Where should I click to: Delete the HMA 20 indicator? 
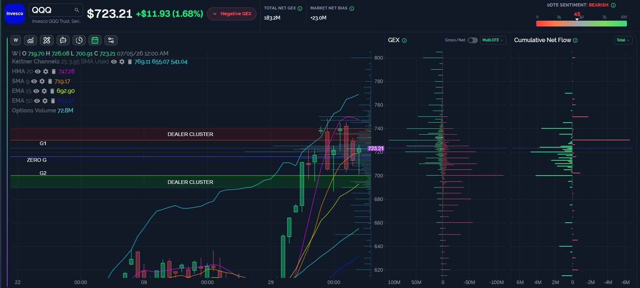pos(53,71)
